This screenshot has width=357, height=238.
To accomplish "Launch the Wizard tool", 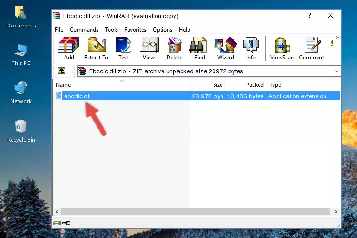I will click(x=226, y=48).
